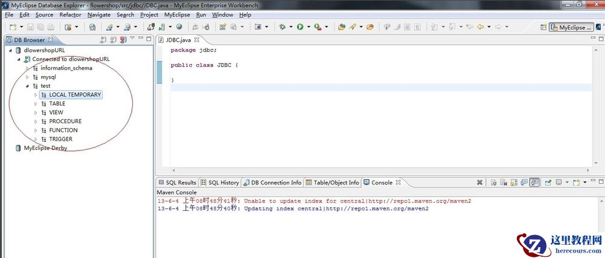
Task: Click the Back navigation yellow arrow
Action: pos(481,27)
